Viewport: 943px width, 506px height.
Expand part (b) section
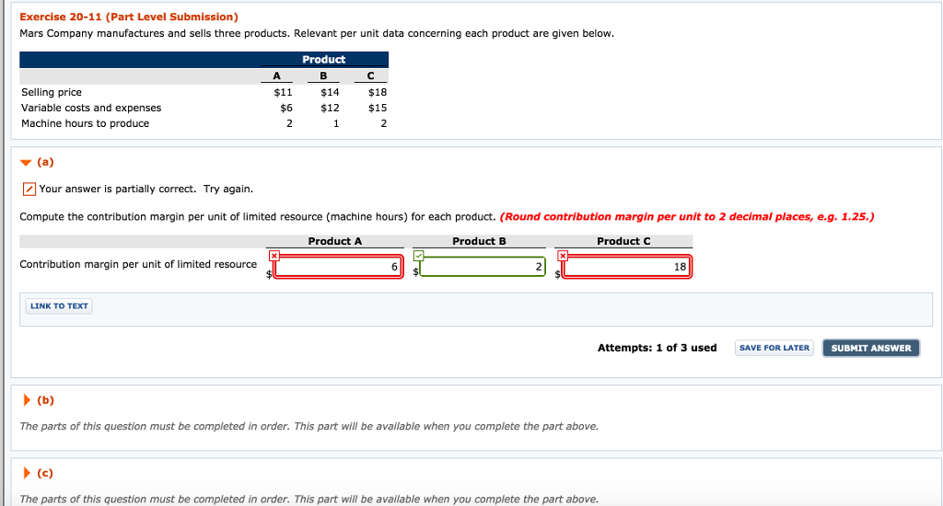pyautogui.click(x=25, y=401)
